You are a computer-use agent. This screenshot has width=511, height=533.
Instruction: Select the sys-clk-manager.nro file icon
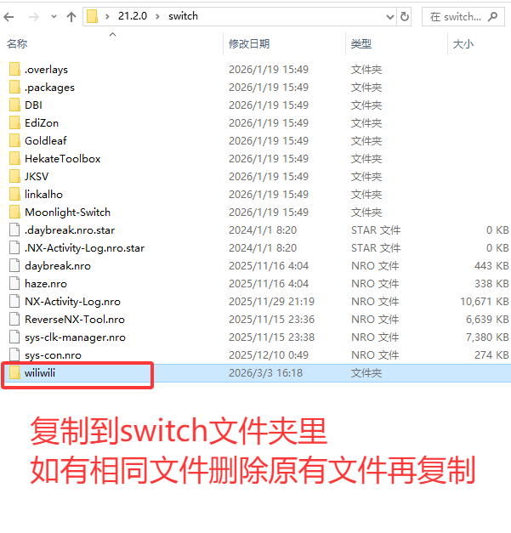(14, 337)
